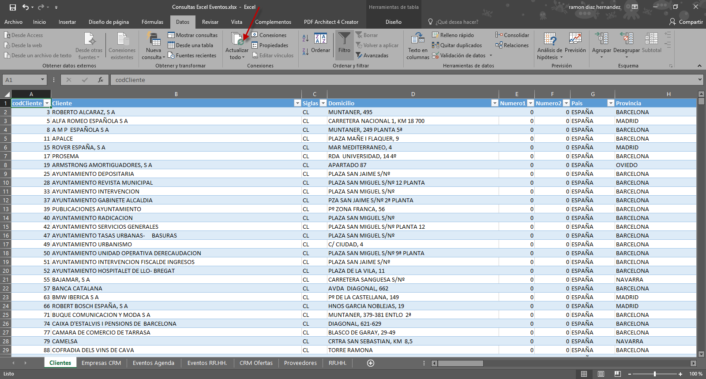Click the insert function fx button
Screen dimensions: 706x379
click(x=101, y=80)
